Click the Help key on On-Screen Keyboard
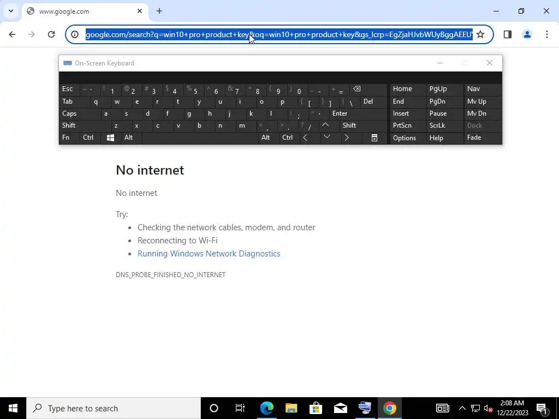Screen dimensions: 559x419 click(x=444, y=138)
